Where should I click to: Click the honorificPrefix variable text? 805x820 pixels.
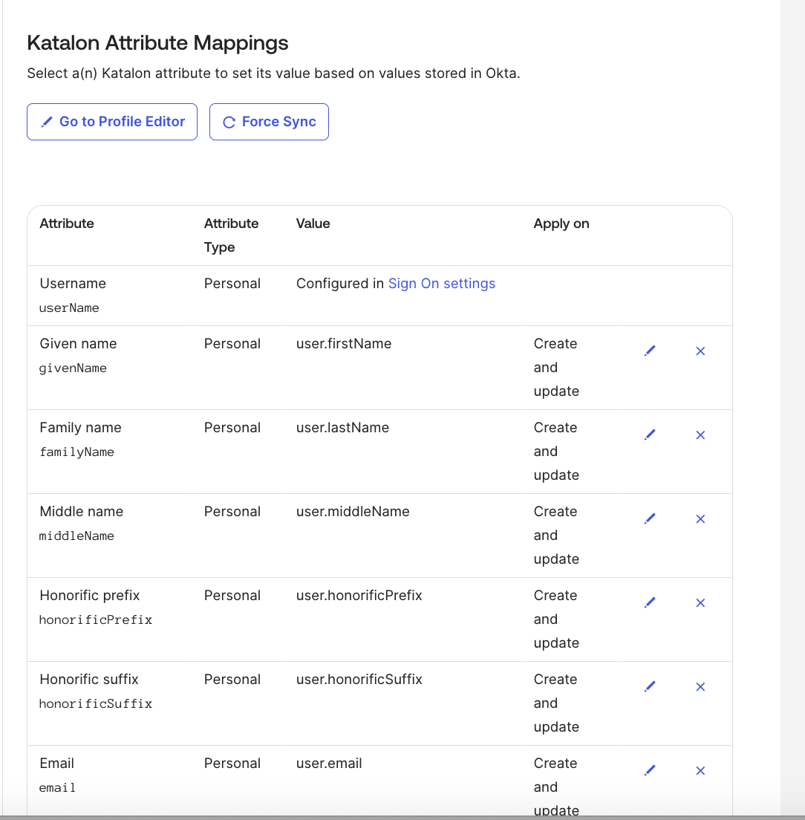[x=96, y=619]
